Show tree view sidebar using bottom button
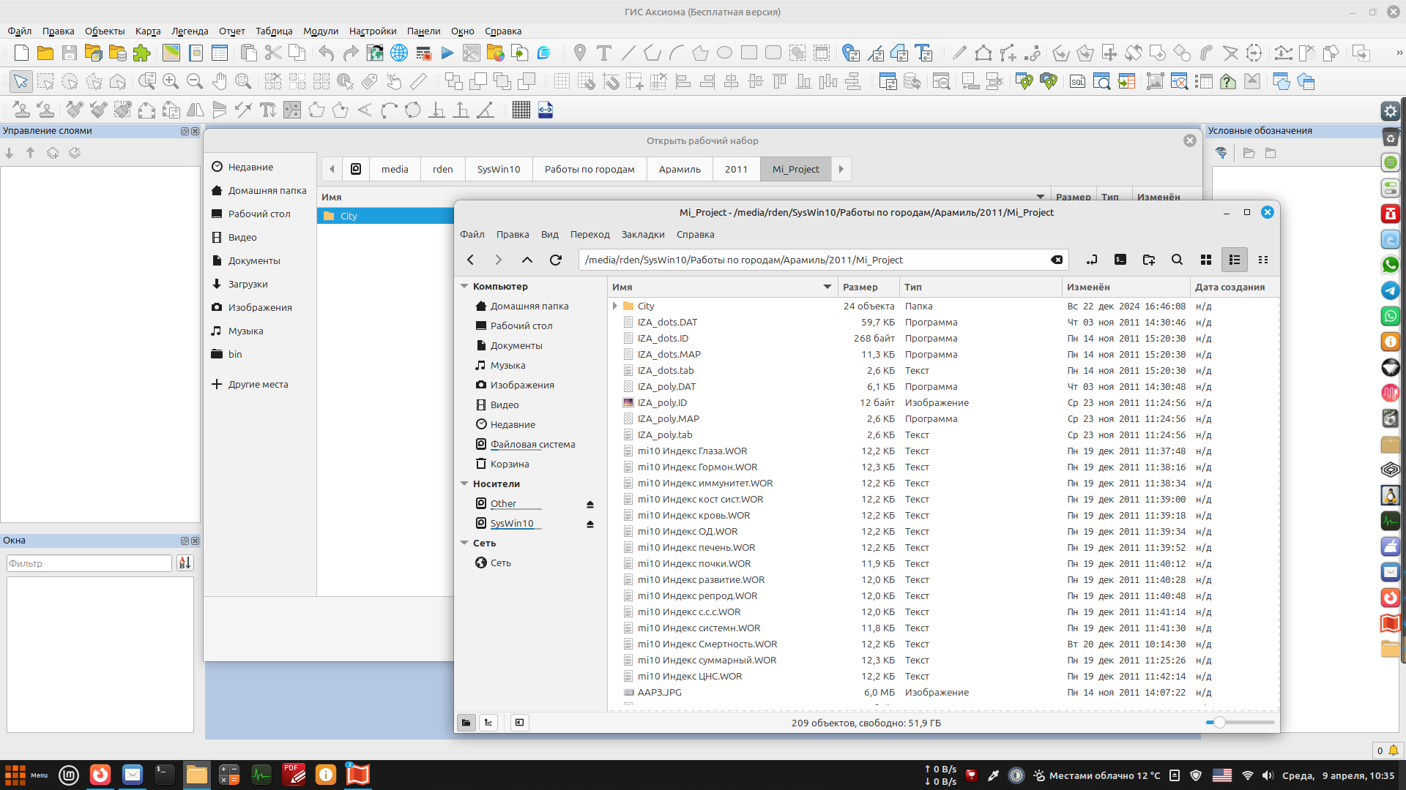Screen dimensions: 1406x790 488,723
